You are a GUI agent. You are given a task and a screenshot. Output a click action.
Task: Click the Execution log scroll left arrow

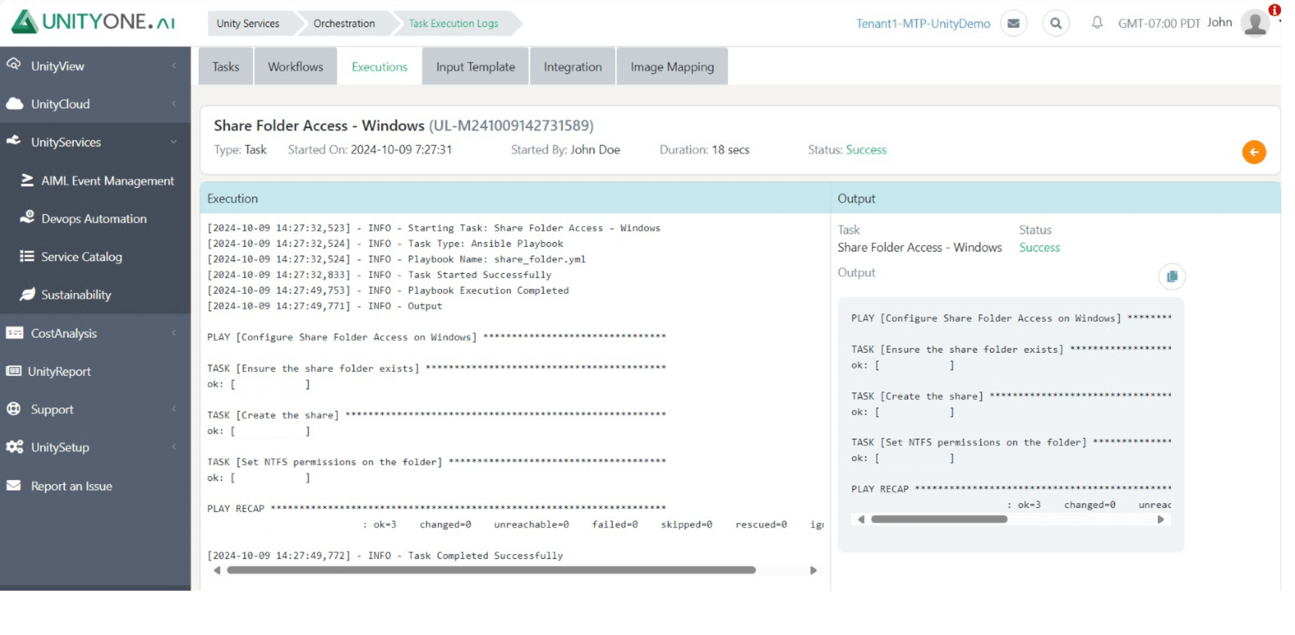coord(217,570)
